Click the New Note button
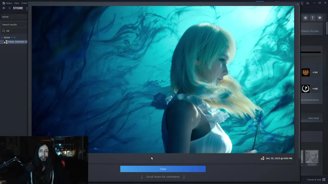 (313, 118)
